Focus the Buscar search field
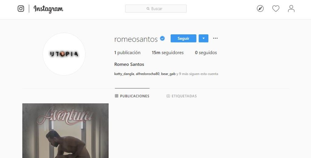The image size is (311, 158). tap(156, 9)
